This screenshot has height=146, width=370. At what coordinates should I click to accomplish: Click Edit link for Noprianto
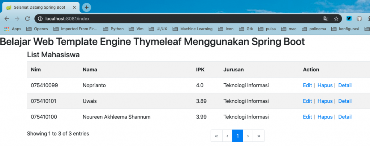(307, 85)
